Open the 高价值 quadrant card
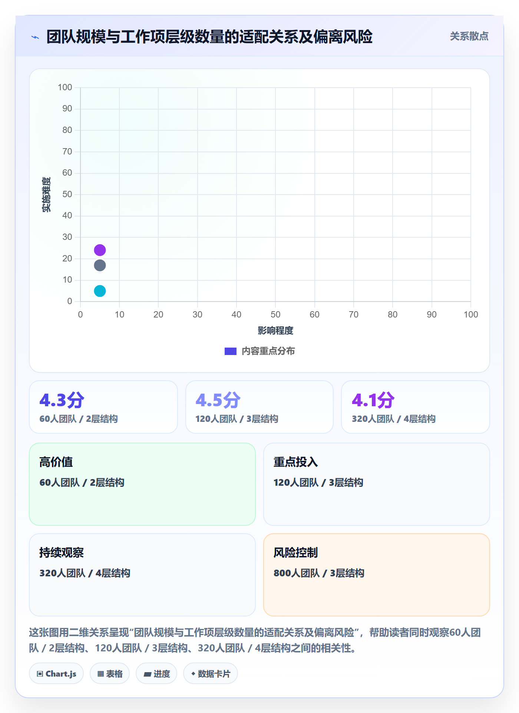 pos(142,484)
